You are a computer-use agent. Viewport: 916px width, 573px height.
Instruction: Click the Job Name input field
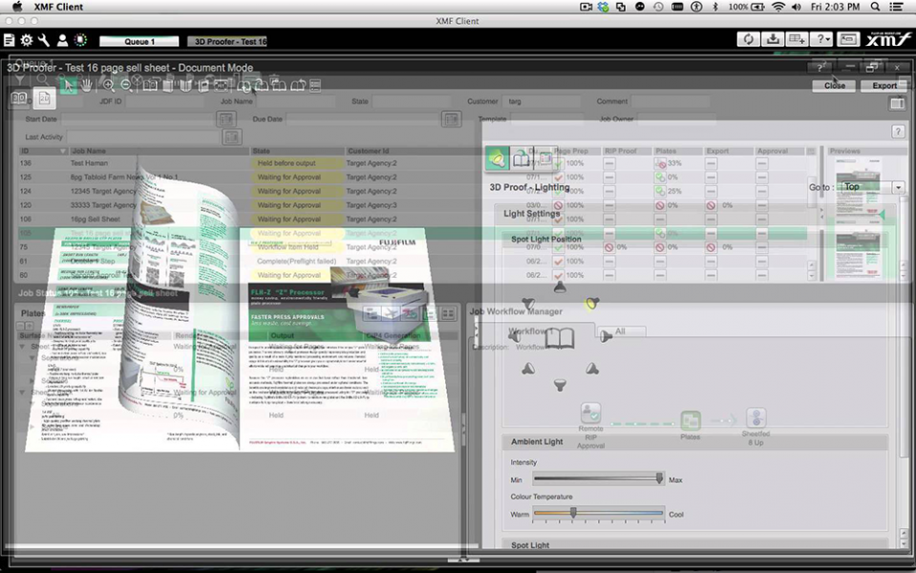click(x=295, y=101)
